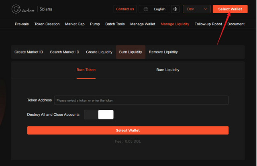257x166 pixels.
Task: Go to the Search Market ID tab
Action: pyautogui.click(x=65, y=52)
